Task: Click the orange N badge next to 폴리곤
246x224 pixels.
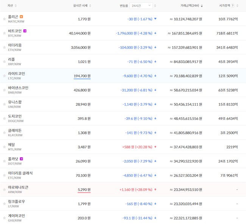Action: (21, 17)
